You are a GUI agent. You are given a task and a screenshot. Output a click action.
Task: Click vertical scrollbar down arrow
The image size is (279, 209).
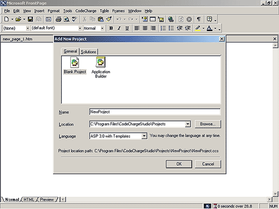(275, 194)
